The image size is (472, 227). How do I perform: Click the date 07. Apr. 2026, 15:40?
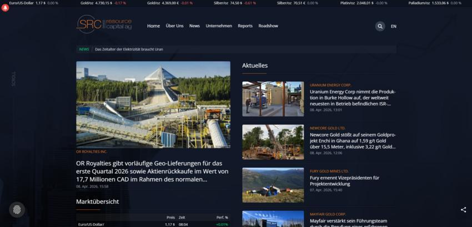[326, 190]
